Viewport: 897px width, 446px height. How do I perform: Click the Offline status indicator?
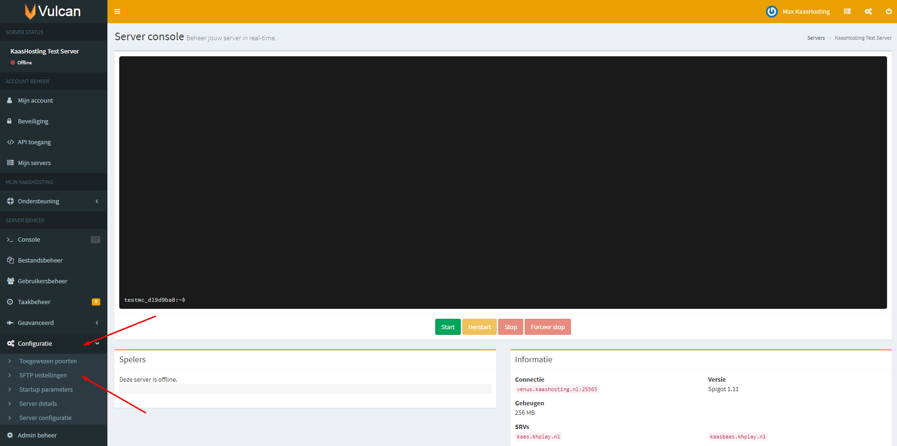21,62
